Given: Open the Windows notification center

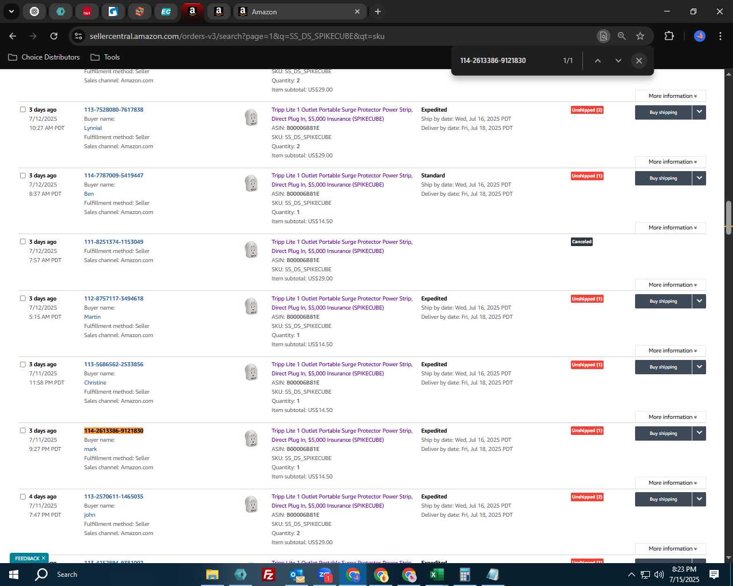Looking at the screenshot, I should click(714, 575).
